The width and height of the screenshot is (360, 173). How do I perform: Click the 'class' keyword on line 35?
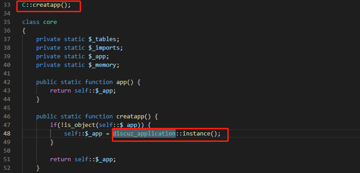(x=31, y=22)
